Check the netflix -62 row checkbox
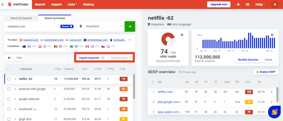Screen dimensions: 283x121 [x=9, y=79]
